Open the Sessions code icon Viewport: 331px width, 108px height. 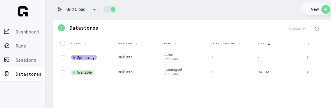point(7,60)
